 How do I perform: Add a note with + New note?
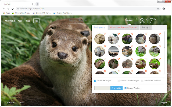click(x=10, y=102)
